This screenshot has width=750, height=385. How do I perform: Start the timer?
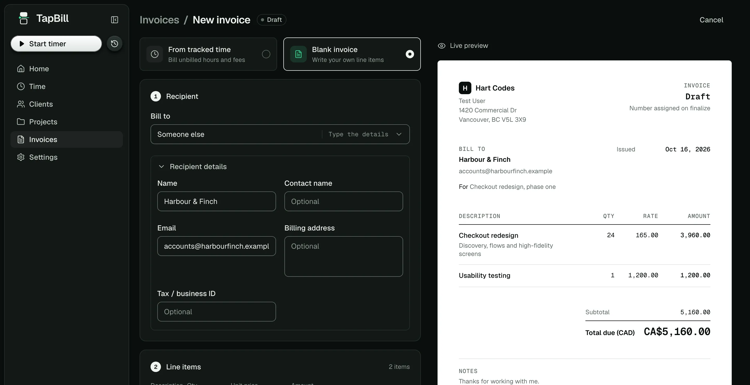coord(56,44)
